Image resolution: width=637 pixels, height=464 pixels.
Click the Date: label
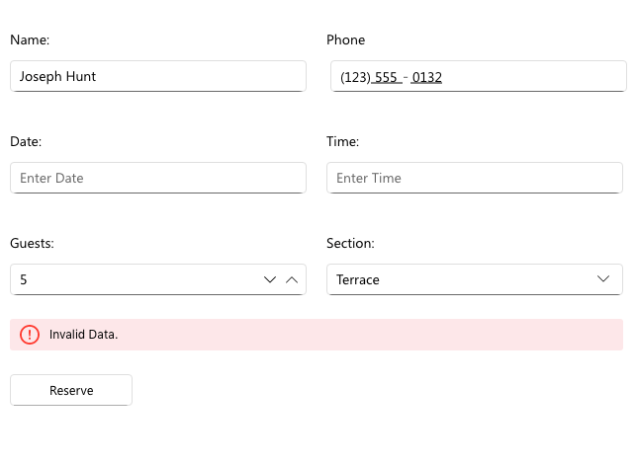coord(26,142)
